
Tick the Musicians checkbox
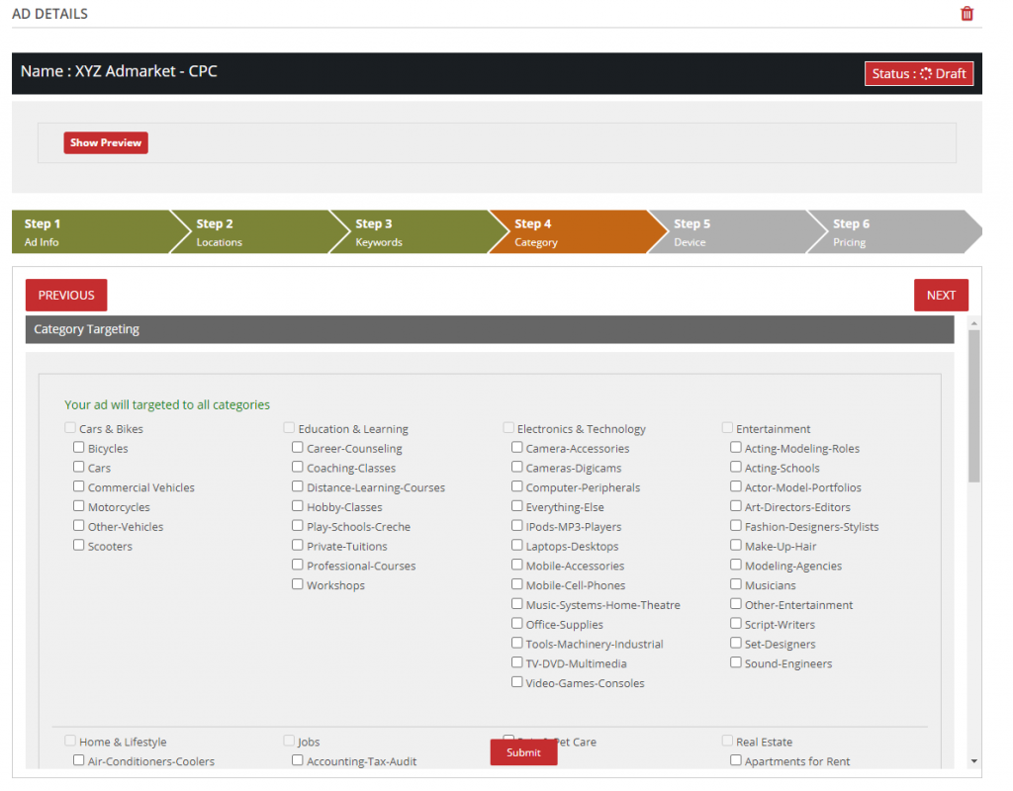pos(736,584)
